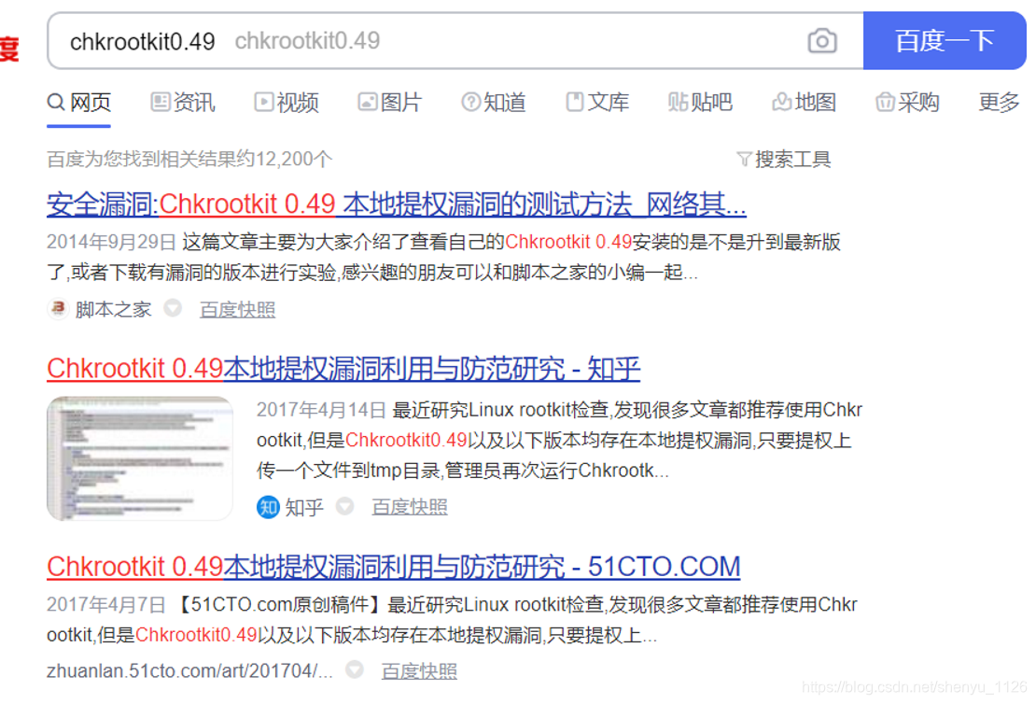Click the 知道 question-mark icon
The height and width of the screenshot is (704, 1036).
471,102
